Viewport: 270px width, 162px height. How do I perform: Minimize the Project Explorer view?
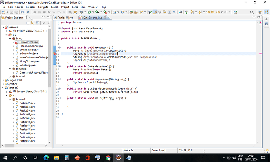point(43,17)
